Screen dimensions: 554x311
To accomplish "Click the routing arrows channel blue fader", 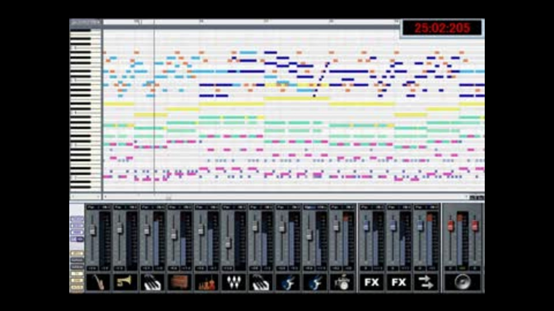I will (420, 226).
